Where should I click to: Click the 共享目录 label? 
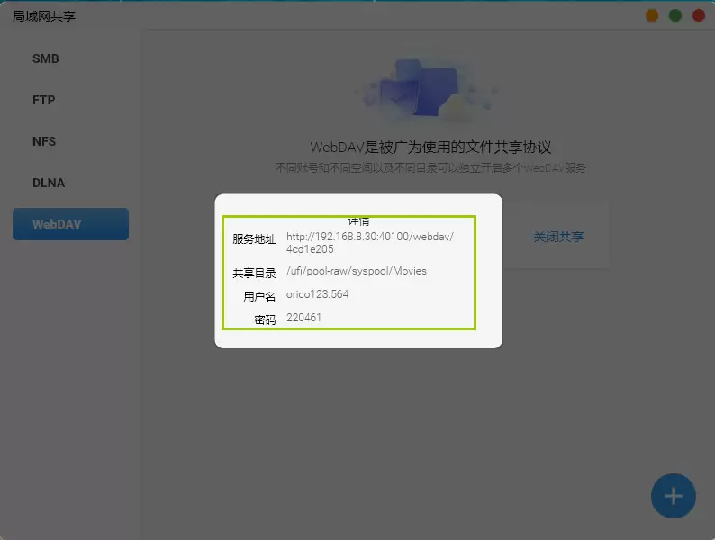(254, 273)
